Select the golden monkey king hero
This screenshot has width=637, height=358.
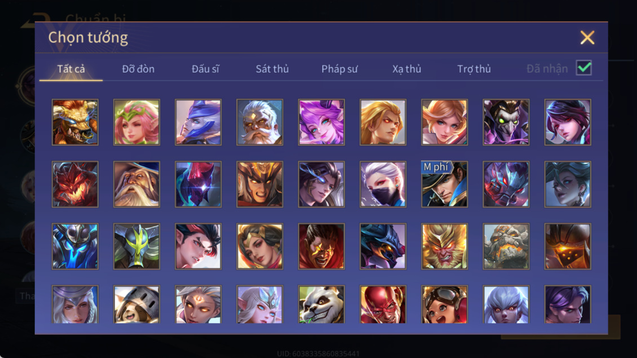tap(444, 246)
